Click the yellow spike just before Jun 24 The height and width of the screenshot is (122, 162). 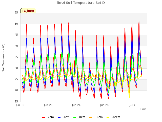73,63
